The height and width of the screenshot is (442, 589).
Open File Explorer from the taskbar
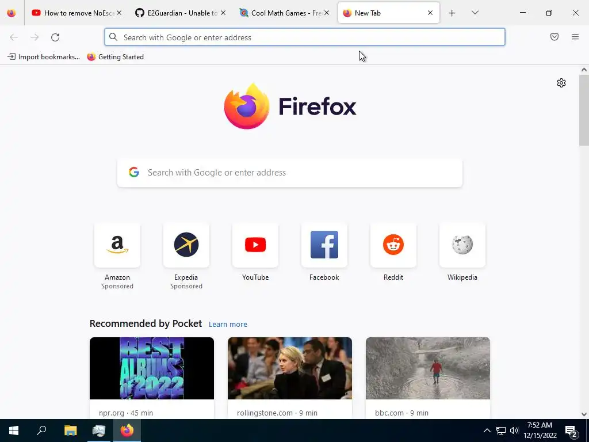pos(70,430)
